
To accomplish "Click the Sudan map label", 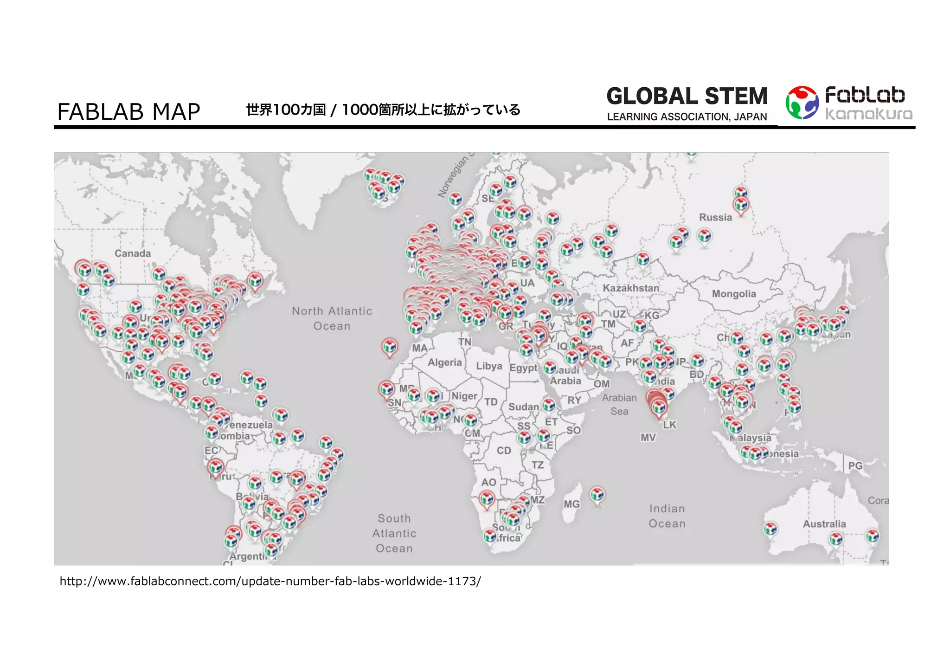I will click(524, 407).
